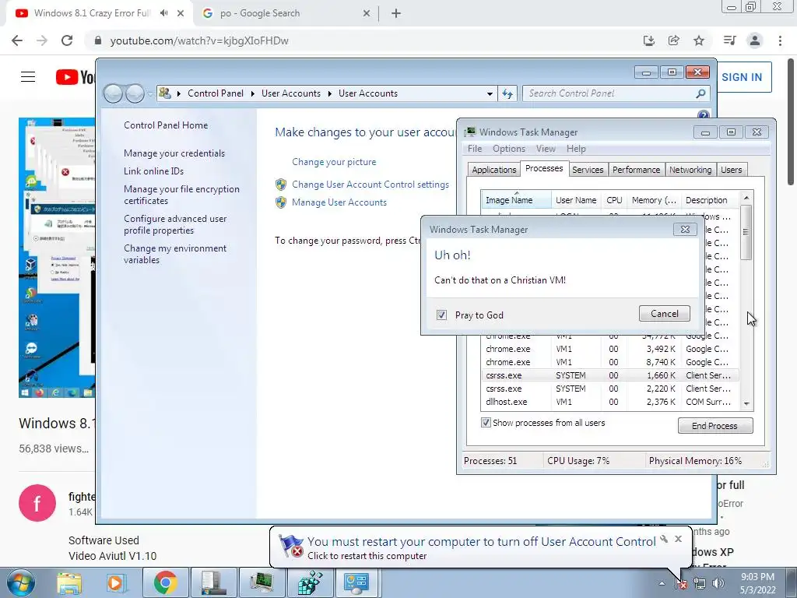Open the Windows Start orb
The image size is (797, 598).
(21, 583)
